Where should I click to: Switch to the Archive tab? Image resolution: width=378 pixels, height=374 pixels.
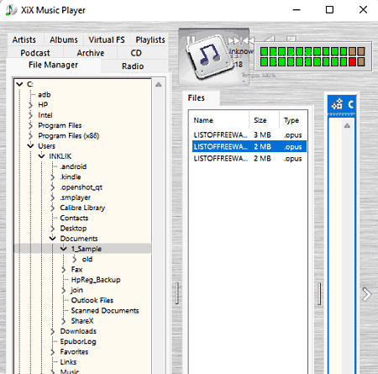click(x=91, y=53)
